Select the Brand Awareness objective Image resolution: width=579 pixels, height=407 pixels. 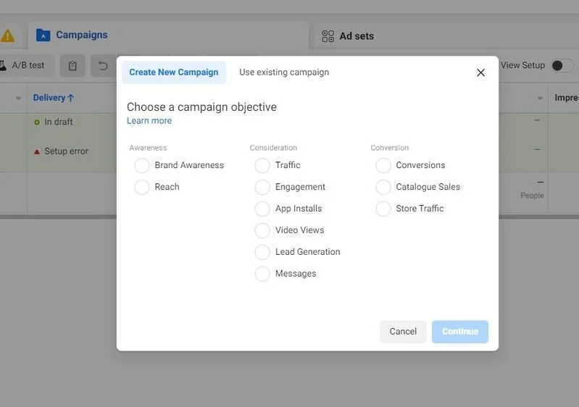click(x=142, y=165)
